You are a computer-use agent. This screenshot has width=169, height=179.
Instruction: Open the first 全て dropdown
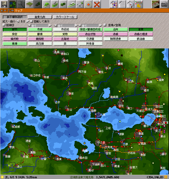pyautogui.click(x=39, y=26)
